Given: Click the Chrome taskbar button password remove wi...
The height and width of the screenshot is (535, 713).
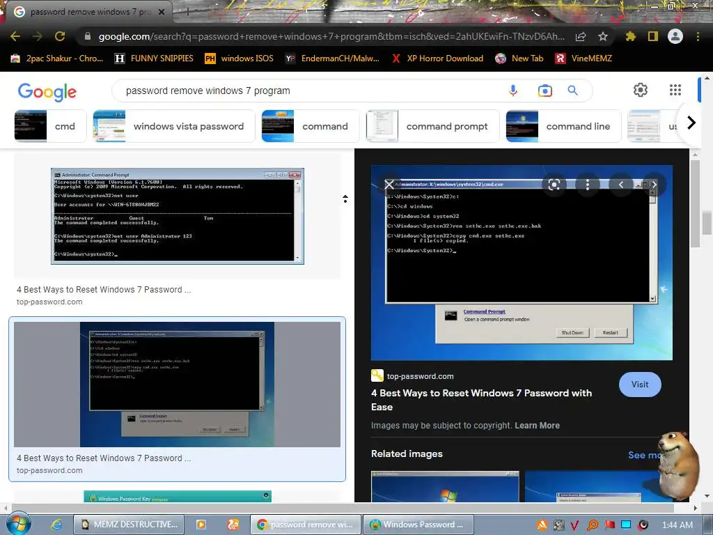Looking at the screenshot, I should coord(306,525).
